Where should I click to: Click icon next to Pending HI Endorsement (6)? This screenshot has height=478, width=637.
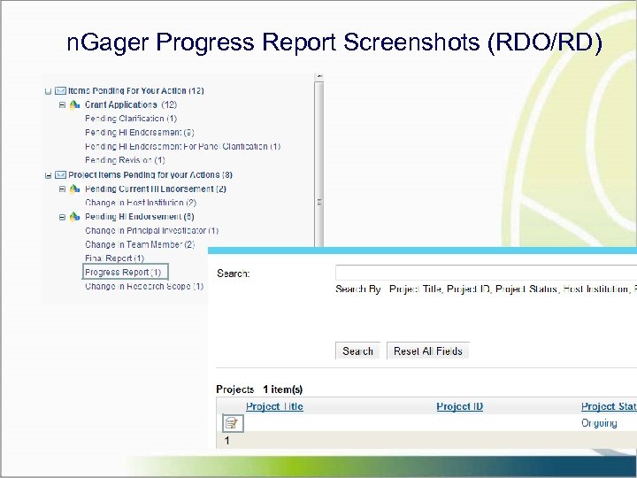pyautogui.click(x=74, y=217)
